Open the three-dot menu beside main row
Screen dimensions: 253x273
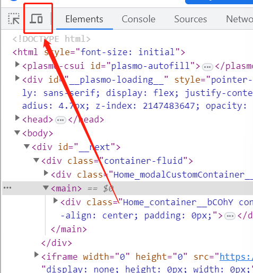7,188
